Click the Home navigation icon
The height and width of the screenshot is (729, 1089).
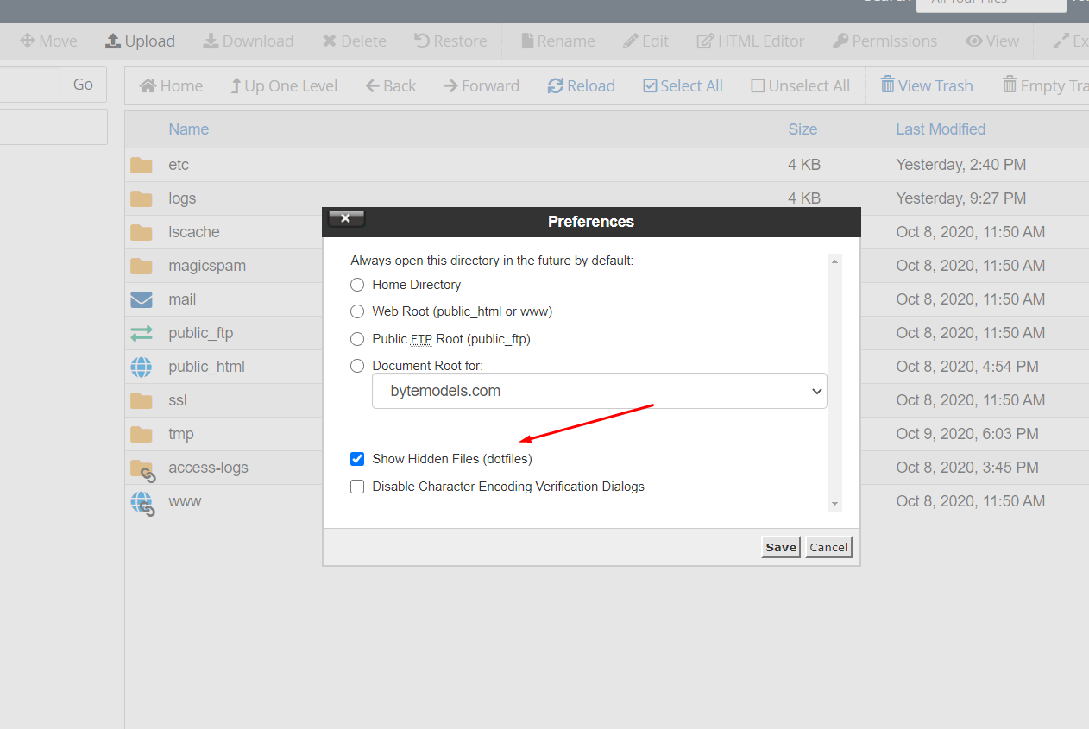pos(148,86)
